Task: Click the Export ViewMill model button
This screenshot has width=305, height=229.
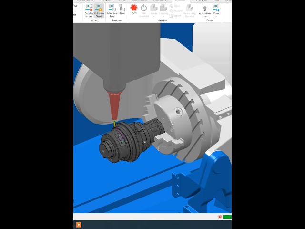Action: [175, 16]
